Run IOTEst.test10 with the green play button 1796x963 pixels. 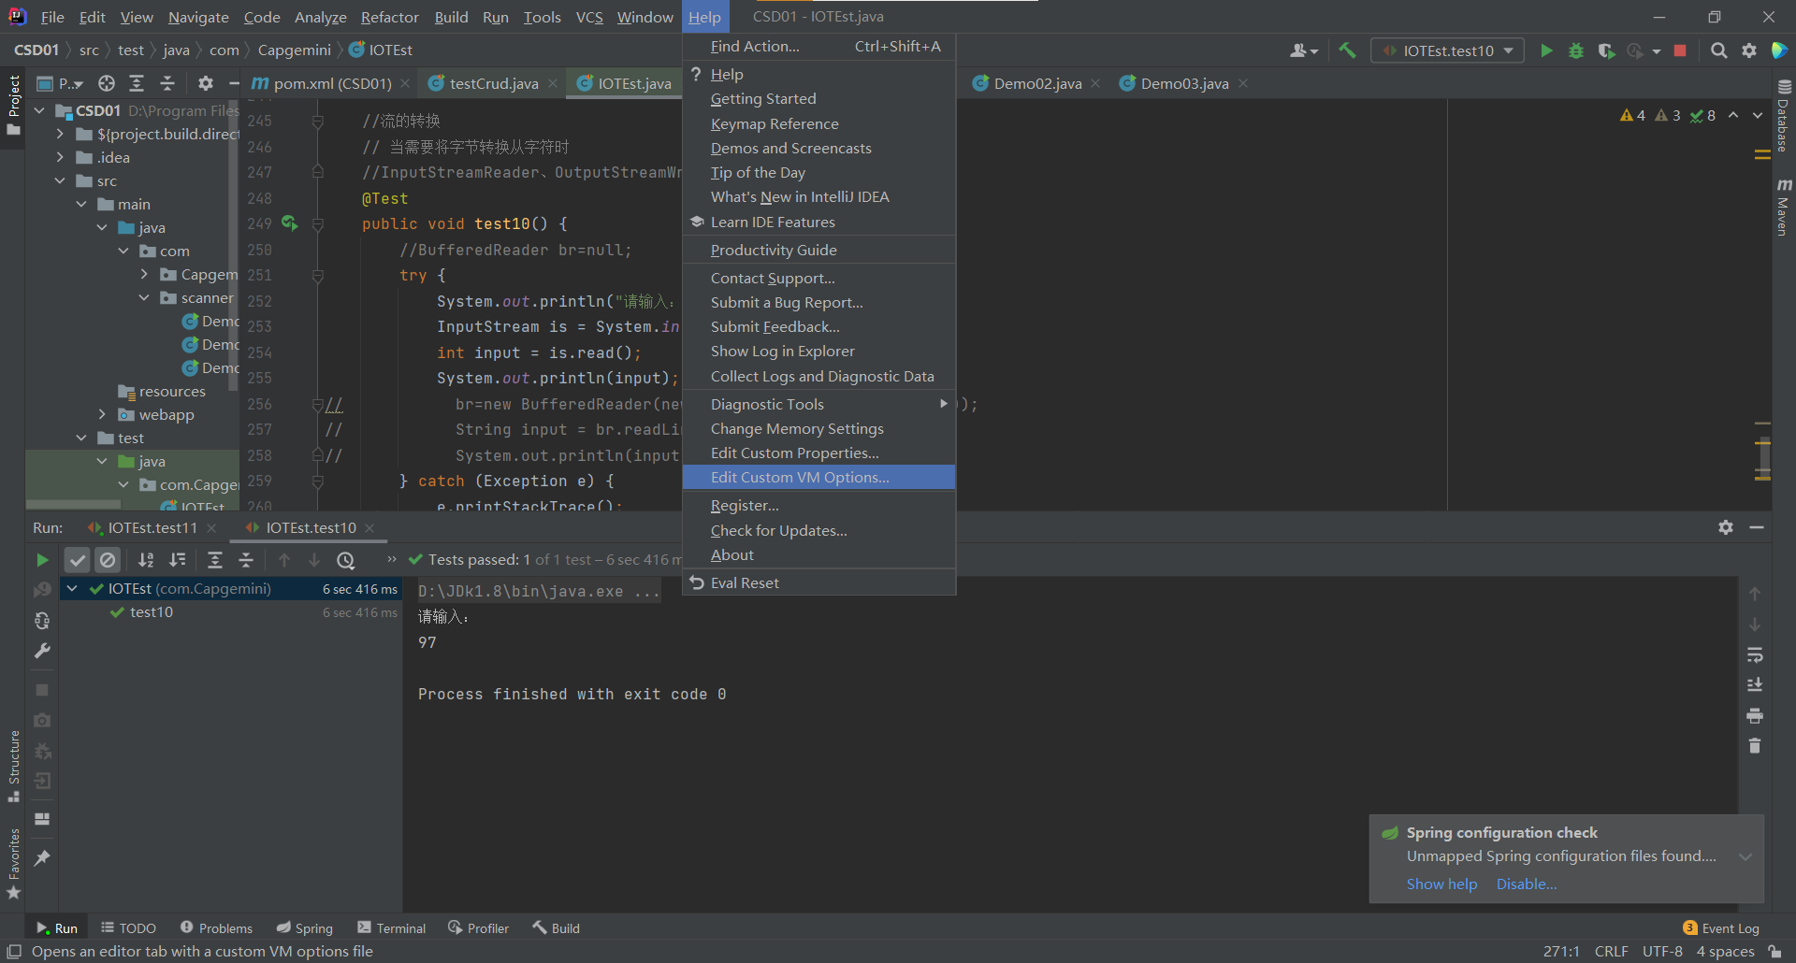[x=1546, y=50]
